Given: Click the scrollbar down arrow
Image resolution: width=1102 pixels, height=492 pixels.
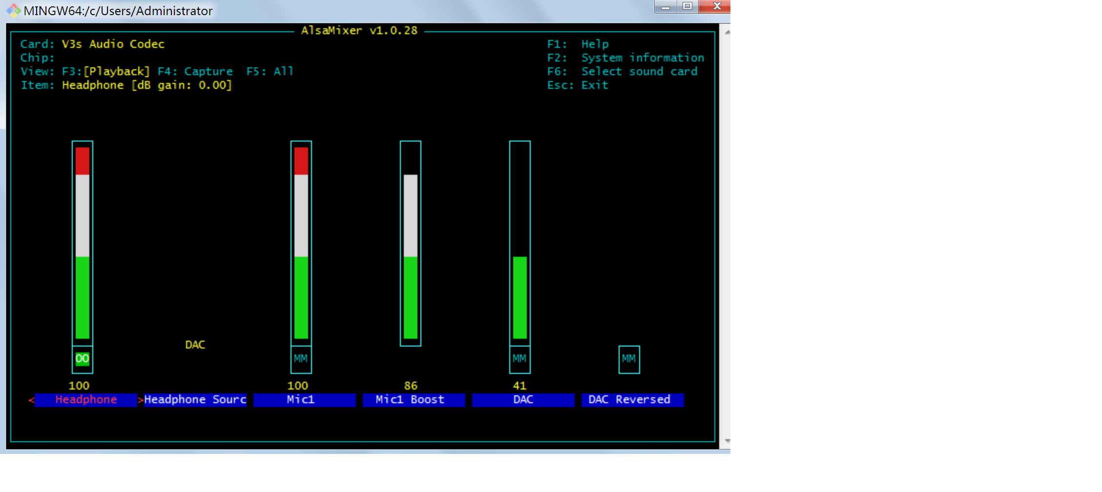Looking at the screenshot, I should pos(727,441).
